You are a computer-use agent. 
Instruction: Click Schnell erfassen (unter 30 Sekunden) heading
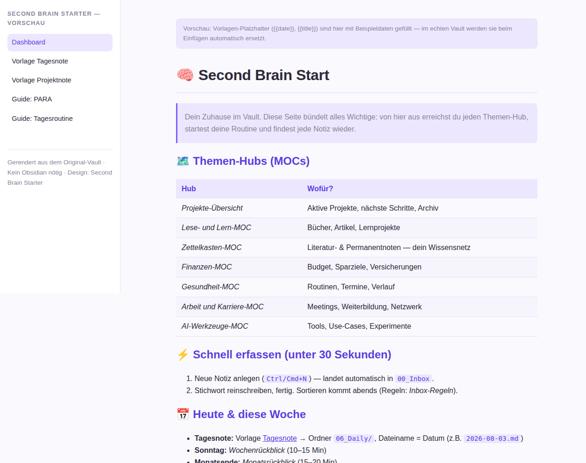(292, 355)
